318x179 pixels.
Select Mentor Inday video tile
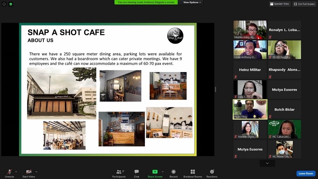coord(250,30)
